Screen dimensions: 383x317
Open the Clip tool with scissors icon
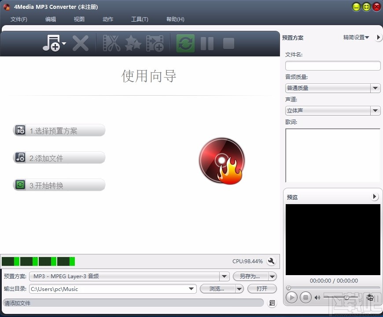(111, 43)
